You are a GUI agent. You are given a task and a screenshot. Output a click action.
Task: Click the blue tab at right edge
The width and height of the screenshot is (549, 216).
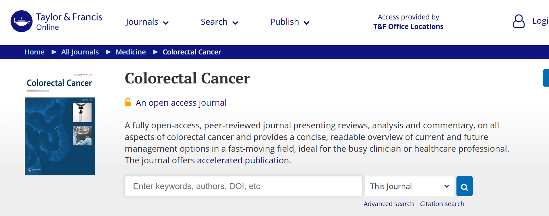pyautogui.click(x=546, y=78)
